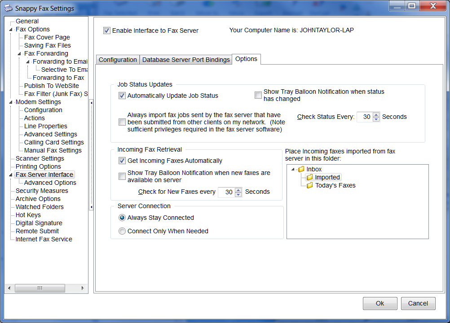Toggle Enable Interface to Fax Server checkbox
Screen dimensions: 450x323
107,31
